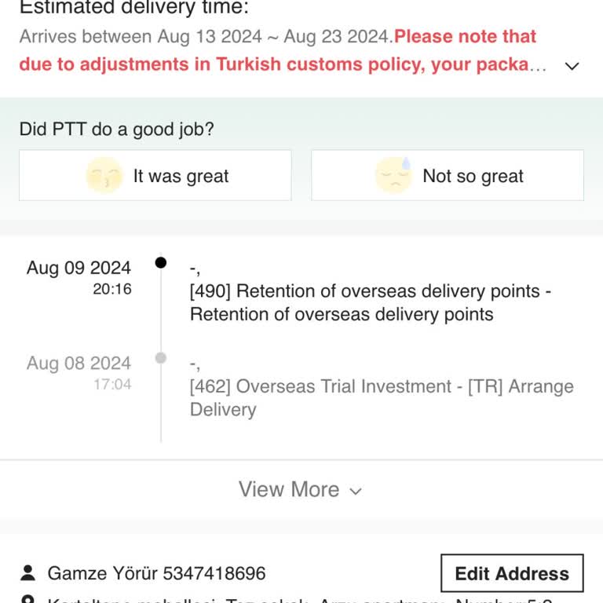This screenshot has height=603, width=603.
Task: Click the location pin icon below the name
Action: tap(28, 600)
